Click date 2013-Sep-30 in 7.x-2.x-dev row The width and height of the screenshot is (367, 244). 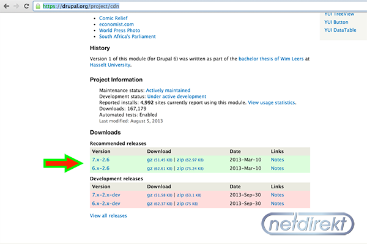pyautogui.click(x=245, y=195)
